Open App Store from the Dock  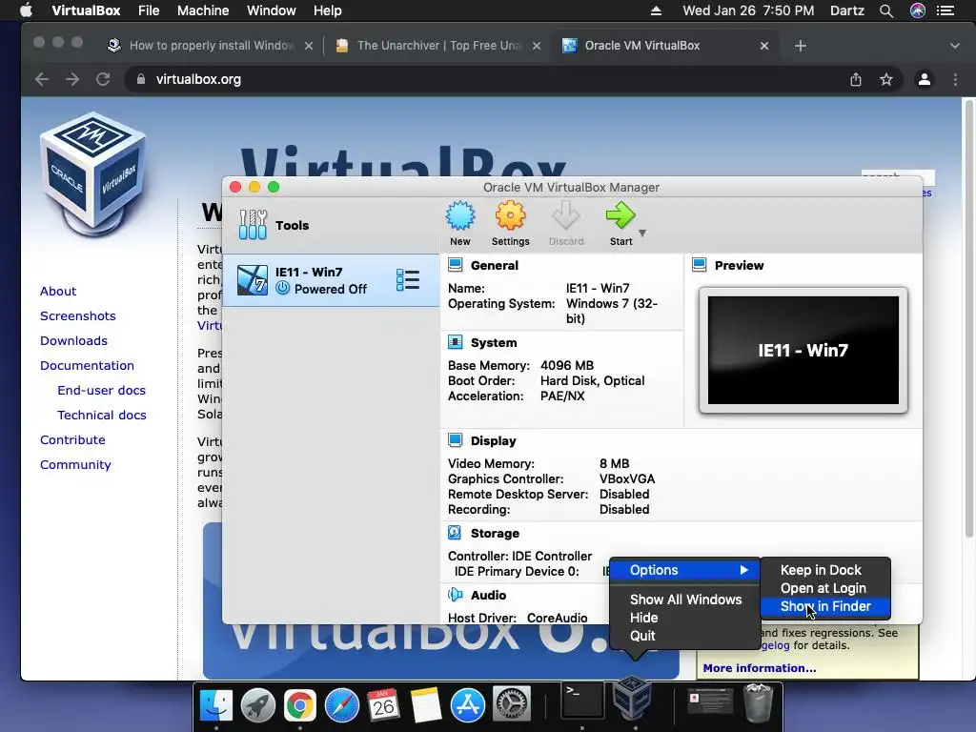pyautogui.click(x=467, y=705)
